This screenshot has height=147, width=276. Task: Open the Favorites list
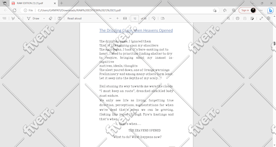[x=225, y=11]
